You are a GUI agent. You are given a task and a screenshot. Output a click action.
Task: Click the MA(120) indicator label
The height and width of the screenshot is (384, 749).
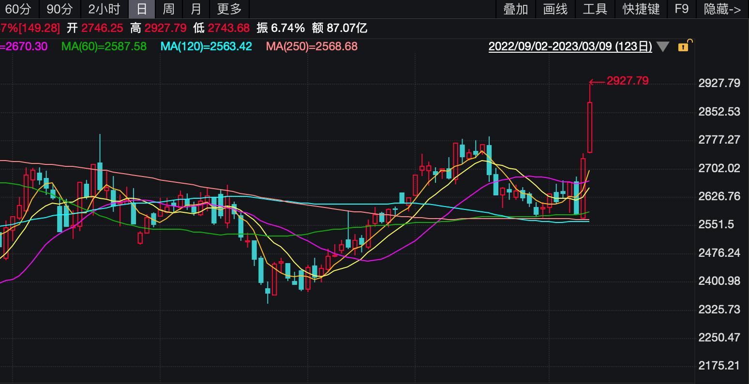click(206, 46)
